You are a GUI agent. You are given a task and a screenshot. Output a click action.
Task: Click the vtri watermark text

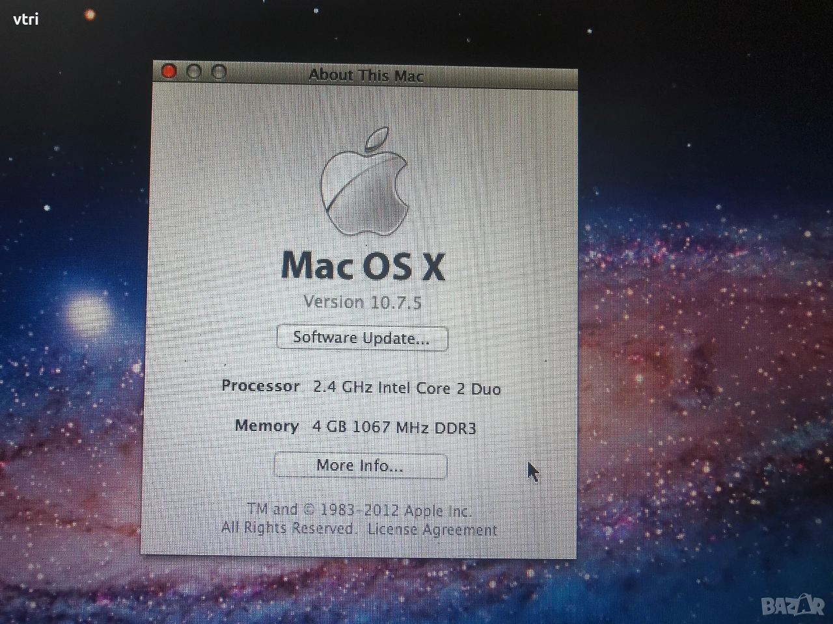click(26, 19)
